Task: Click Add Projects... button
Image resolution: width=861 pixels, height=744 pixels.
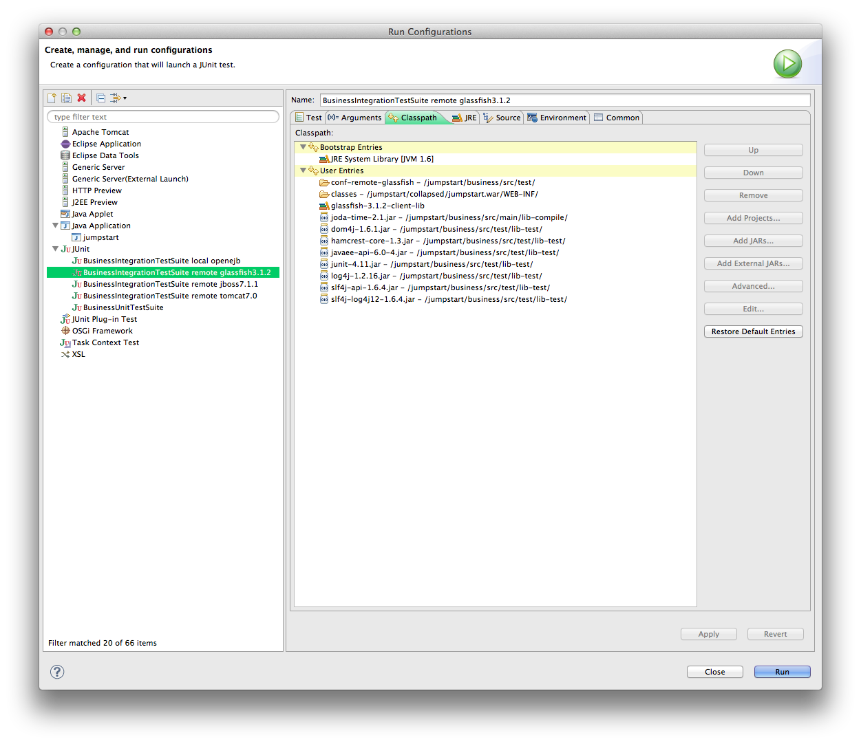Action: 753,218
